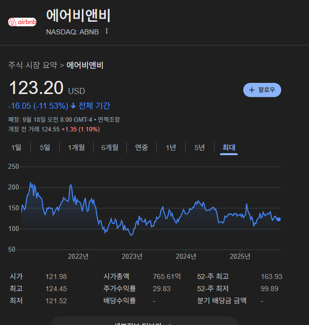The height and width of the screenshot is (325, 309).
Task: Click the 주가수익률 value 29.83
Action: point(161,289)
